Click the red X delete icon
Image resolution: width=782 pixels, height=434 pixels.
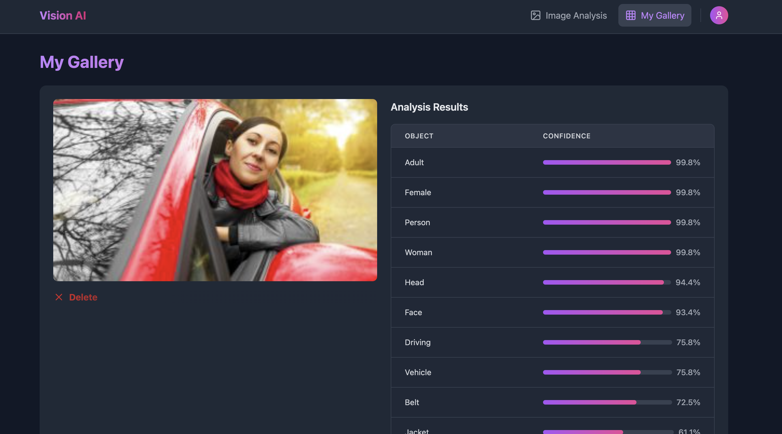coord(59,297)
